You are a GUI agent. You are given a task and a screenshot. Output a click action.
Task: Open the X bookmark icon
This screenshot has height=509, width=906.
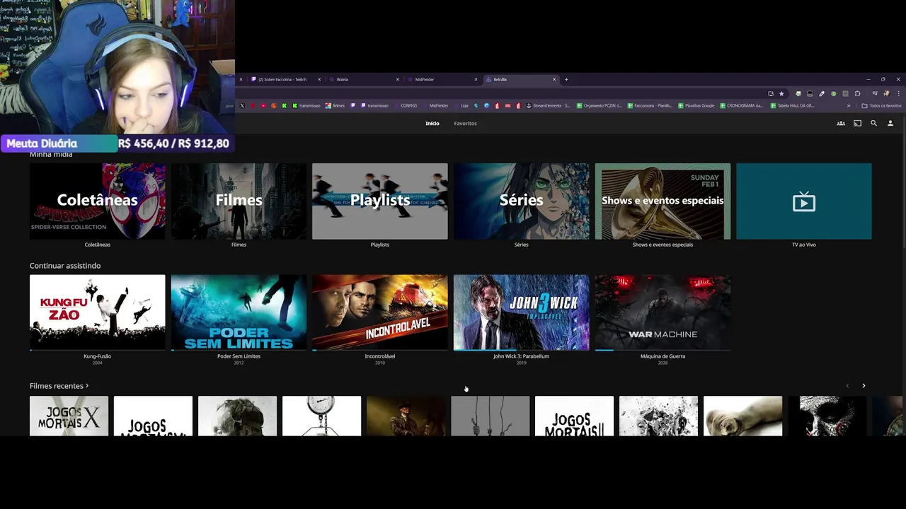point(242,105)
